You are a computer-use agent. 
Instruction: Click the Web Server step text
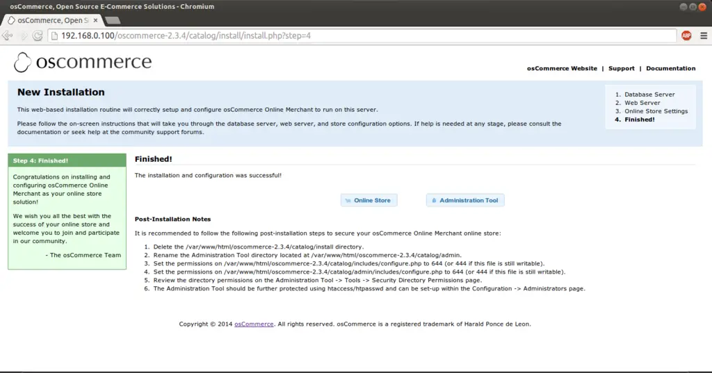pos(642,103)
